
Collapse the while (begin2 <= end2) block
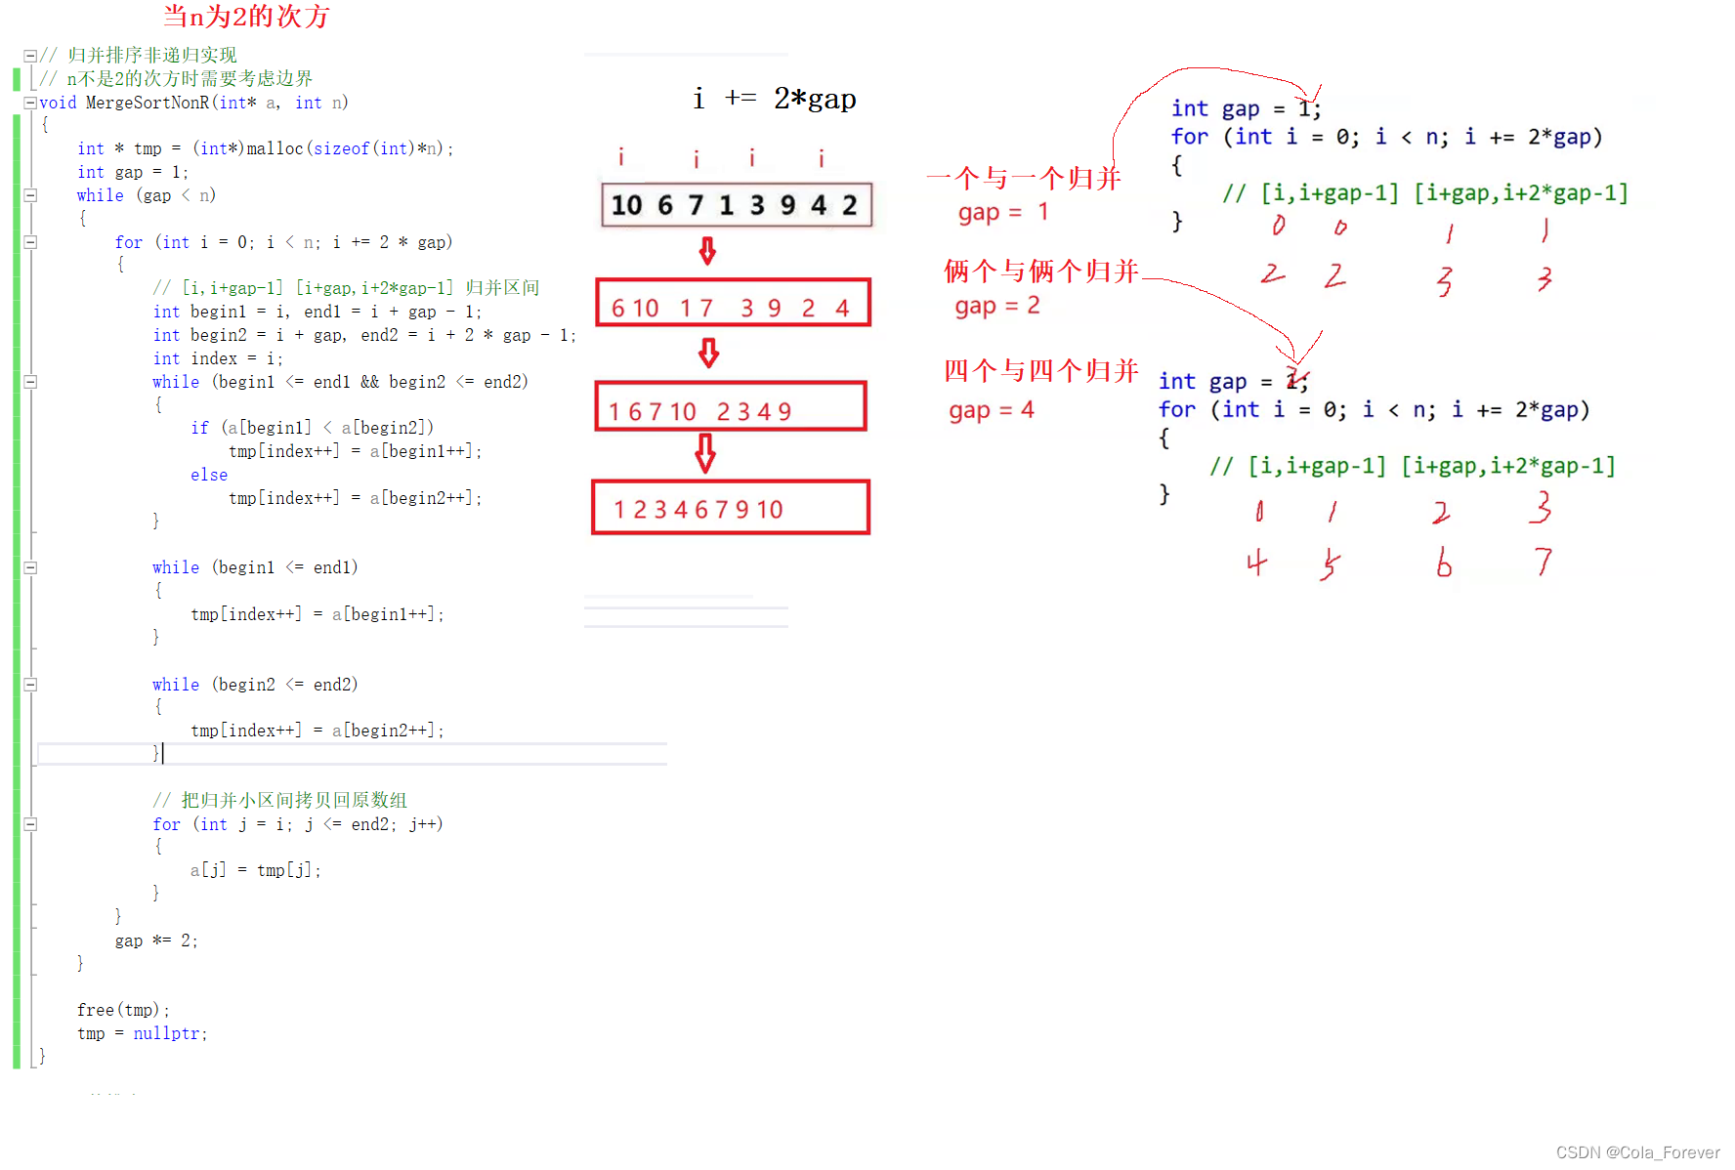[30, 685]
